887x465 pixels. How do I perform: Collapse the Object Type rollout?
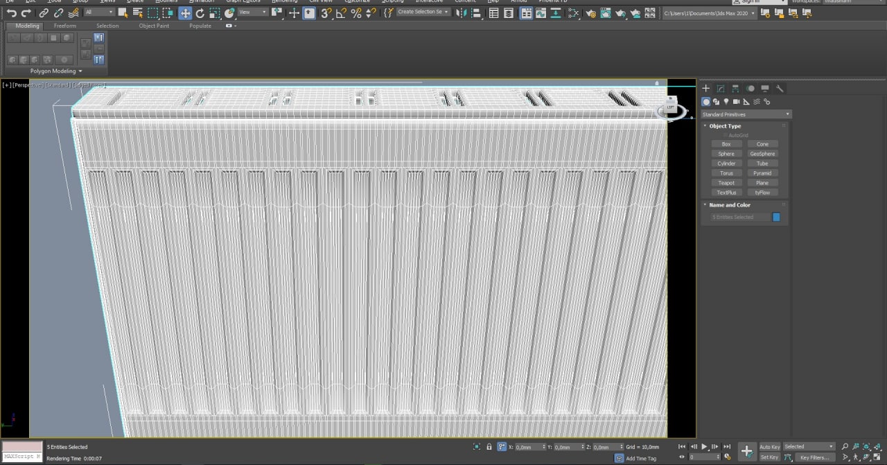pos(725,126)
